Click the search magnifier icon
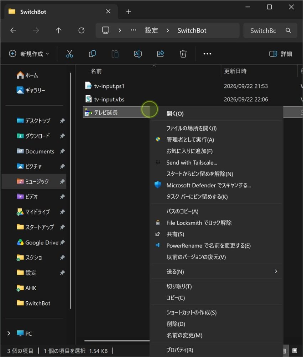Screen dimensions: 303x357 point(288,30)
